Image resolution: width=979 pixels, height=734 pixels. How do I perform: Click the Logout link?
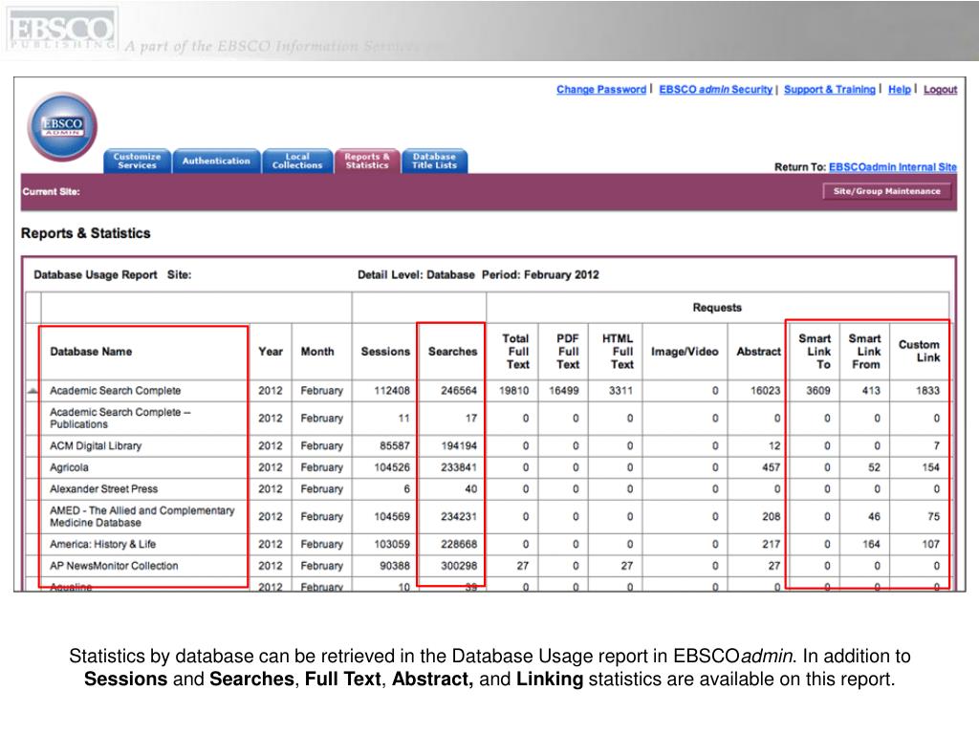pos(941,89)
